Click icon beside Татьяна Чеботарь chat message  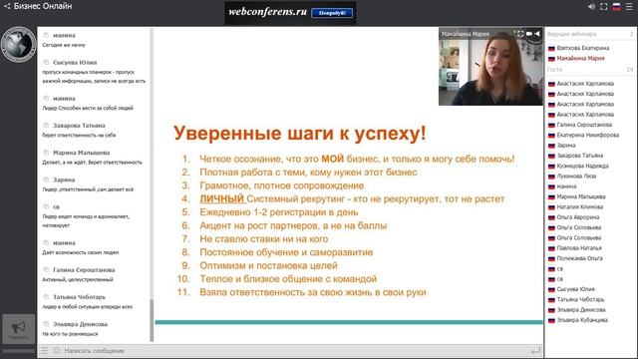tap(46, 297)
